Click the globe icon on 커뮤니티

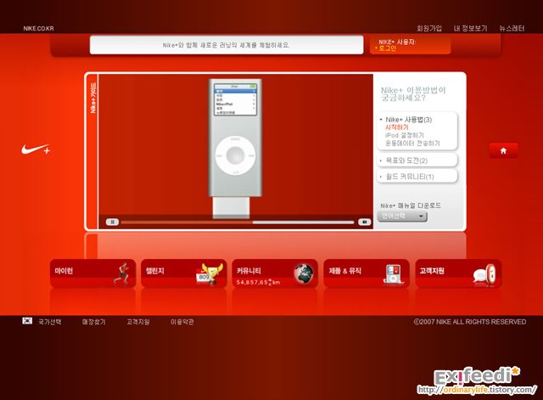304,273
